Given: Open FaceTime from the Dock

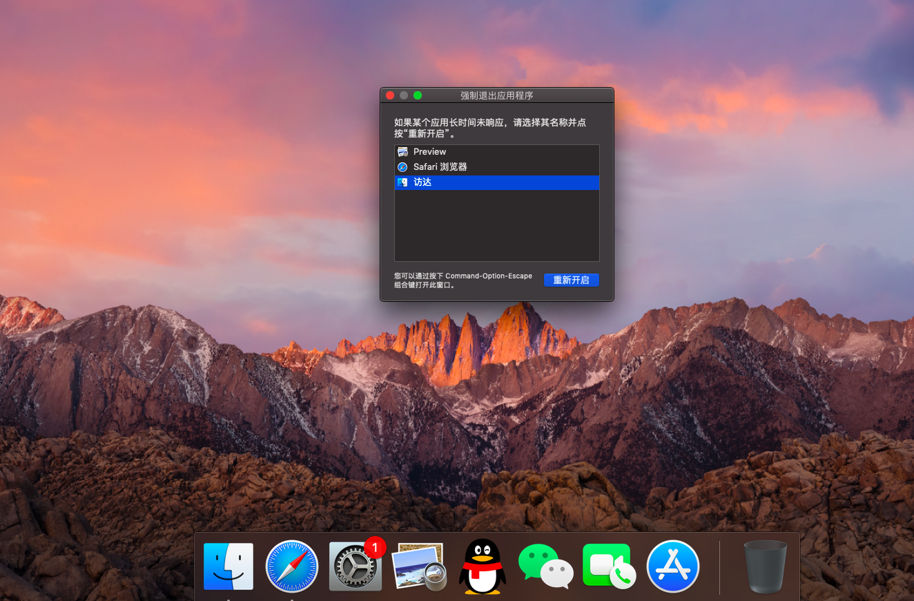Looking at the screenshot, I should 609,566.
